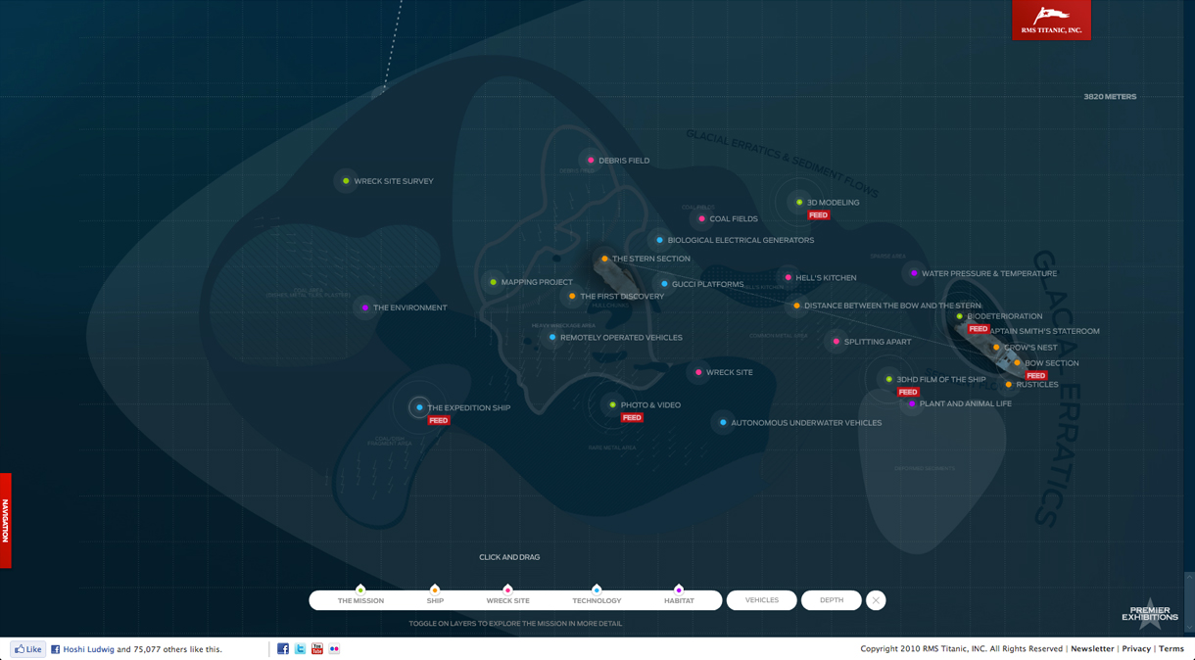Select the Gucci Platforms marker
1195x660 pixels.
[x=664, y=284]
